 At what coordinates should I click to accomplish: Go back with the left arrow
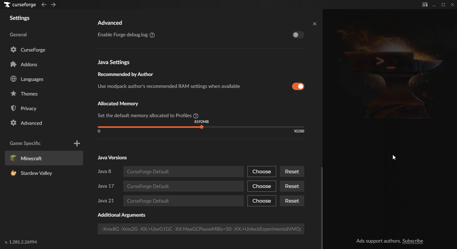click(x=44, y=5)
